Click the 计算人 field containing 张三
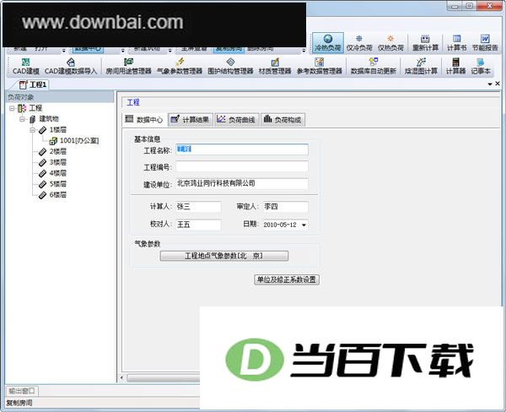The height and width of the screenshot is (412, 506). point(198,207)
